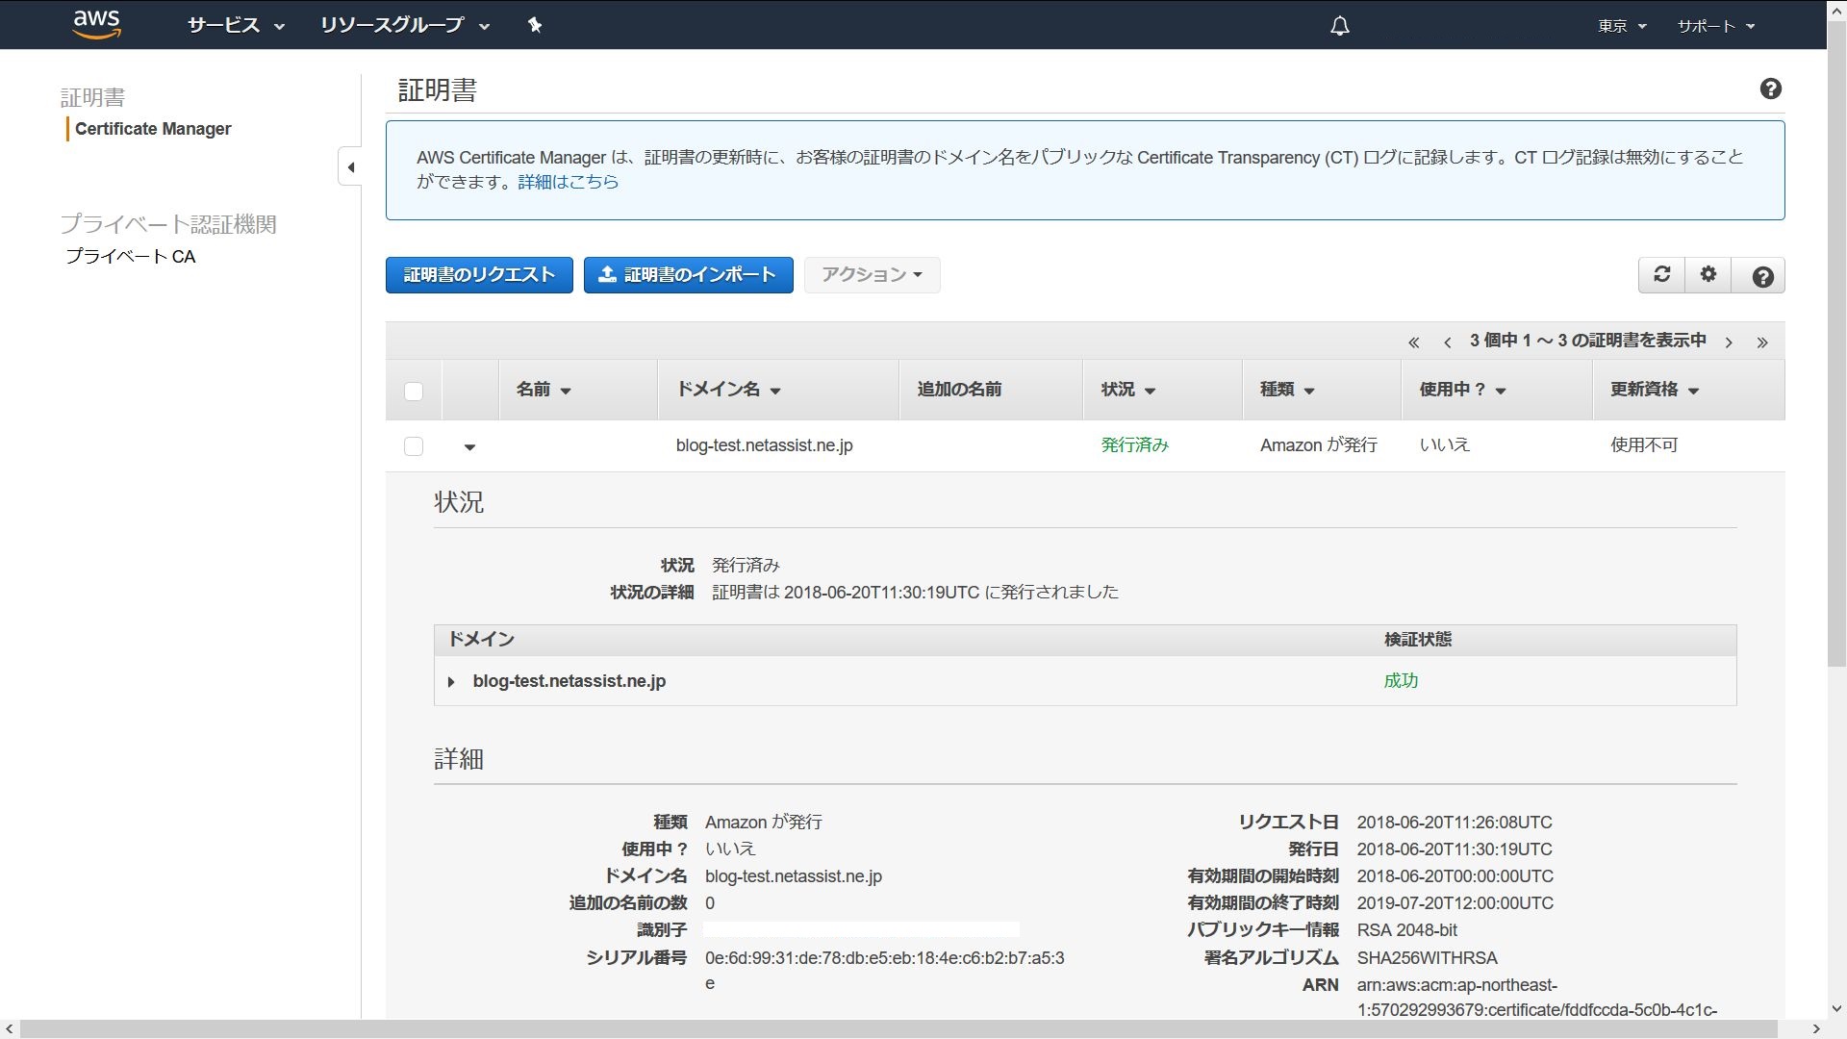Click the RSA 2048-bit value
This screenshot has width=1847, height=1039.
tap(1406, 930)
